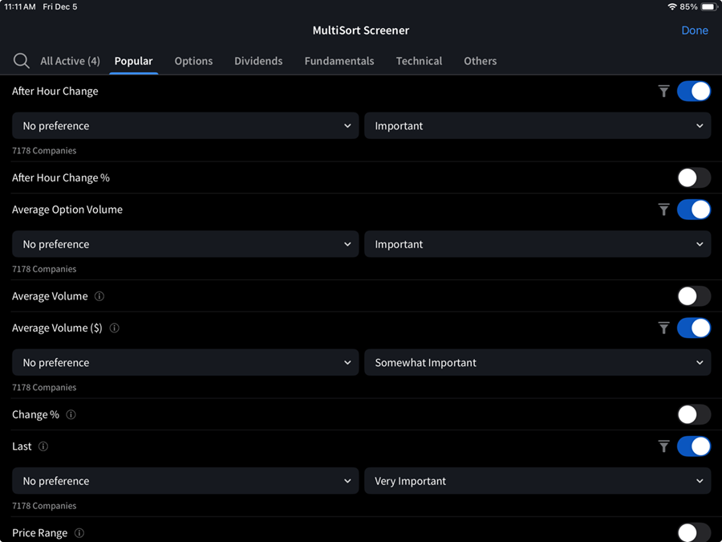Click the search magnifier icon
The height and width of the screenshot is (542, 722).
coord(21,60)
